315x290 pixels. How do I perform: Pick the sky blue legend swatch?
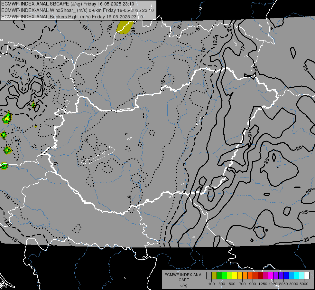tap(292, 275)
